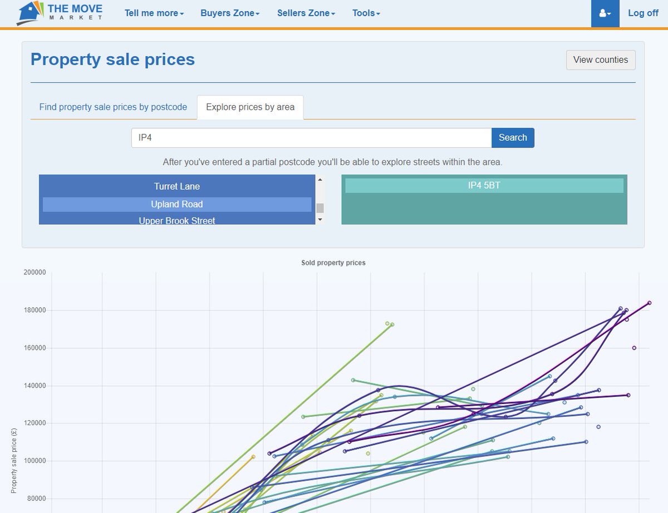This screenshot has height=513, width=668.
Task: Select Turret Lane from the street list
Action: tap(176, 186)
